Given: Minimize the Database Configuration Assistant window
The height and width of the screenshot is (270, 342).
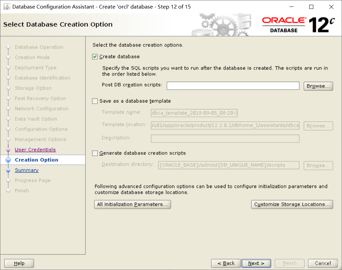Looking at the screenshot, I should (x=291, y=7).
